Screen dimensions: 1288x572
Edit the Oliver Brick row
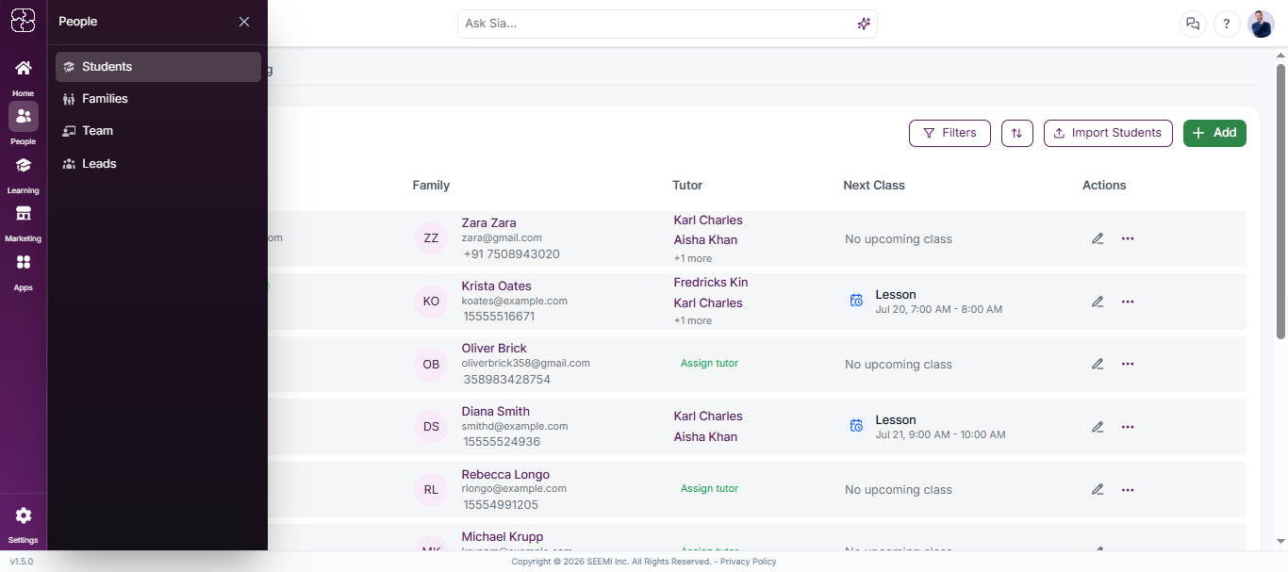click(1098, 364)
